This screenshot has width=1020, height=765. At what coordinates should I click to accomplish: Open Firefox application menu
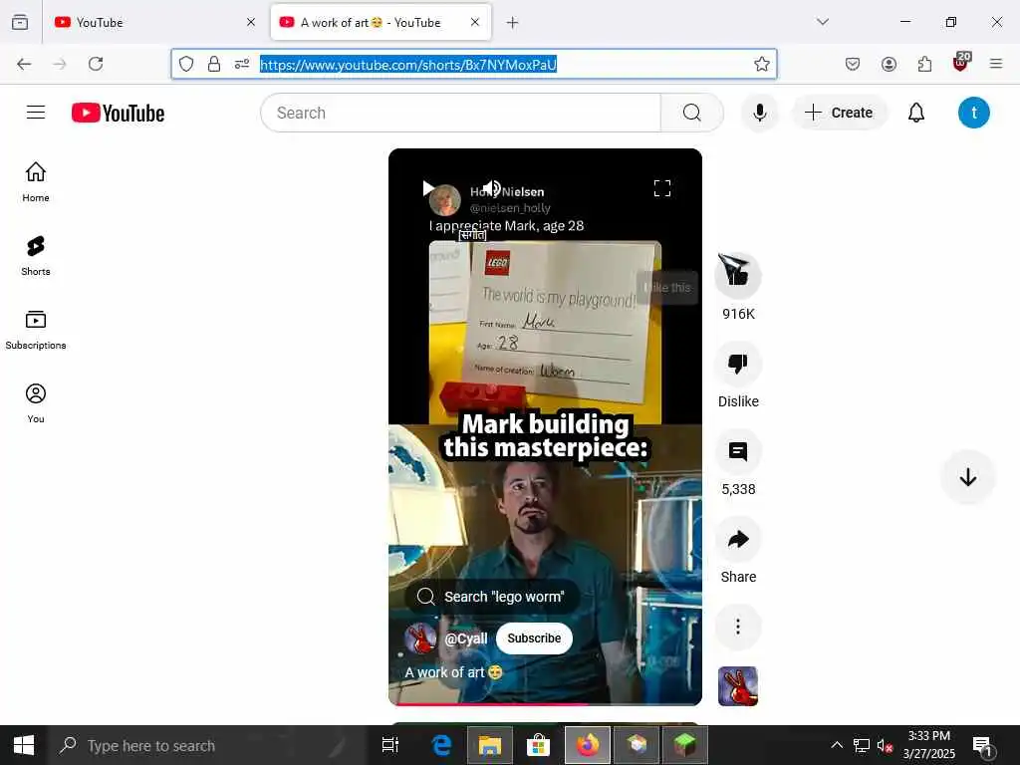tap(996, 64)
